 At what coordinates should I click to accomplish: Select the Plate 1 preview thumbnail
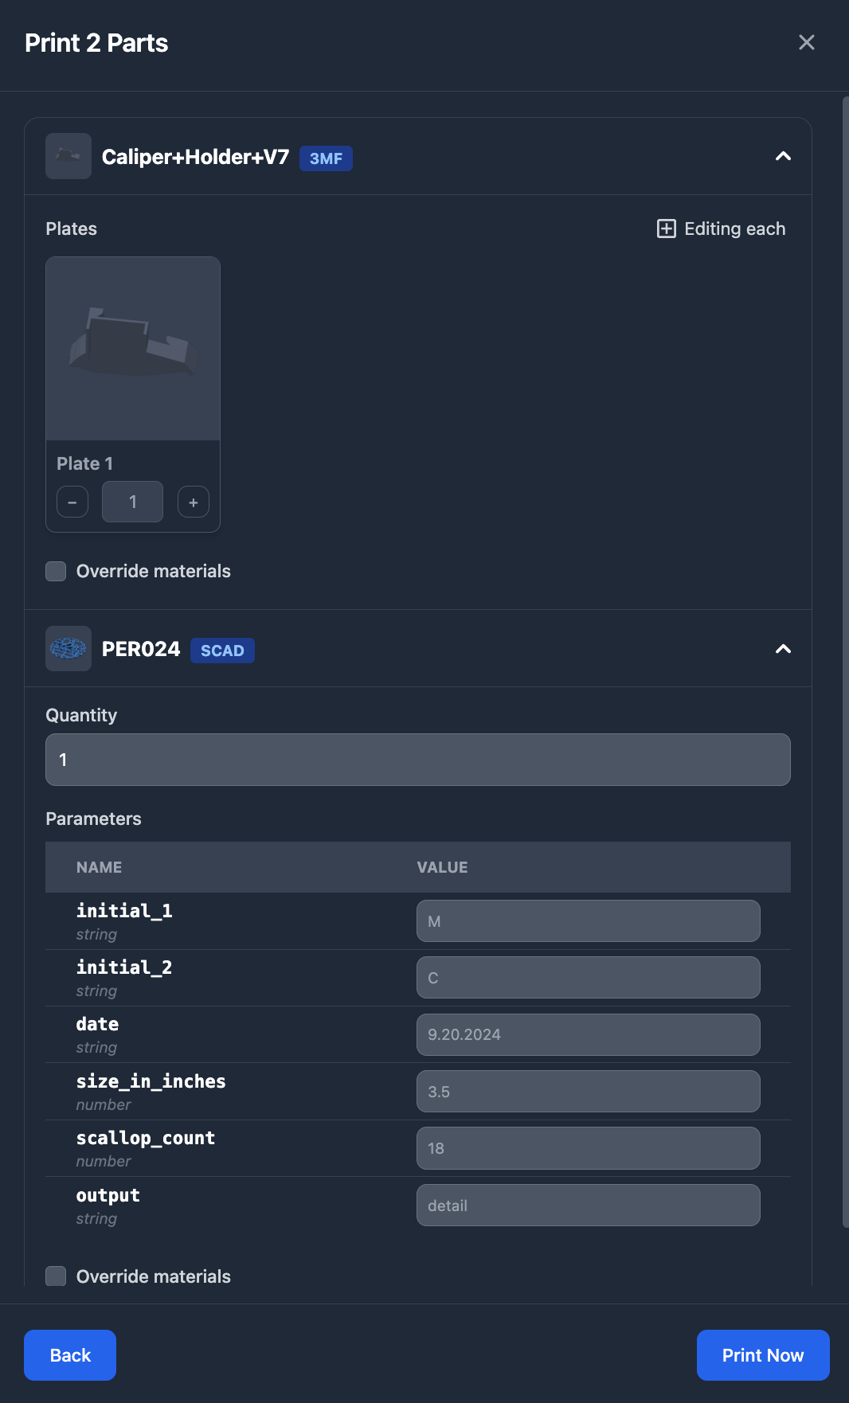(133, 349)
